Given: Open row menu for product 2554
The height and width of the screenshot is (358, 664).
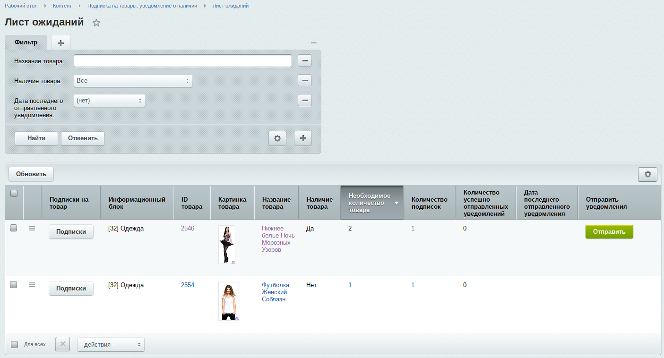Looking at the screenshot, I should click(32, 285).
